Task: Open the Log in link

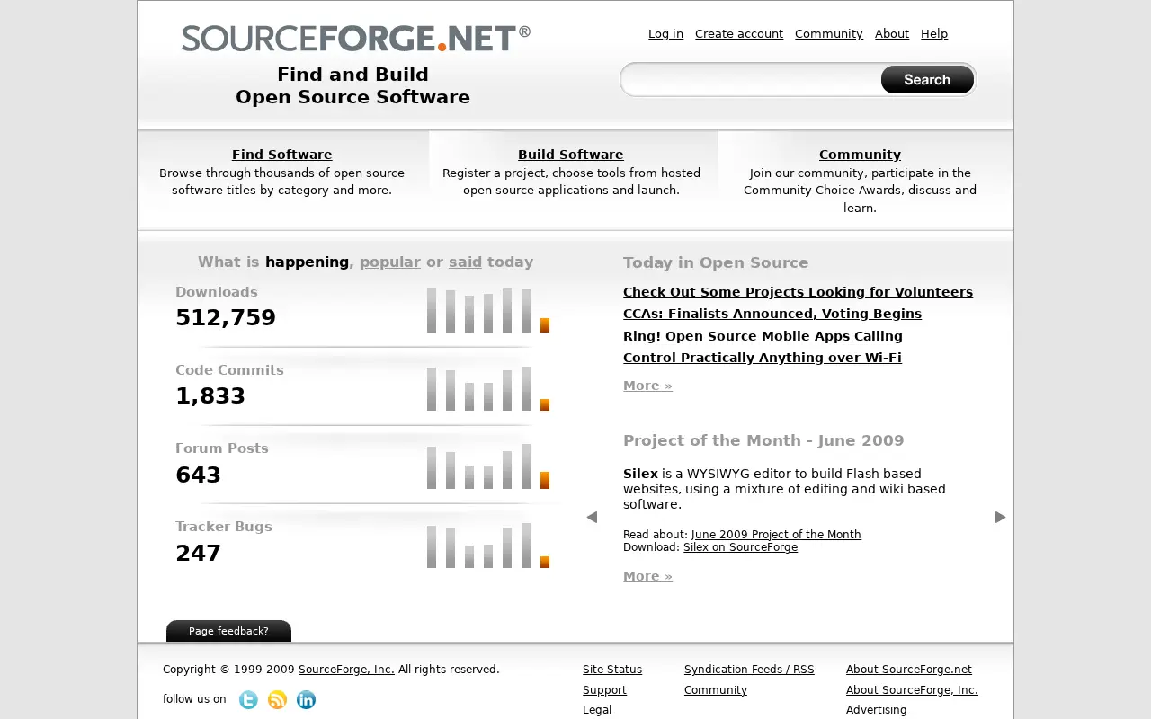Action: pos(665,34)
